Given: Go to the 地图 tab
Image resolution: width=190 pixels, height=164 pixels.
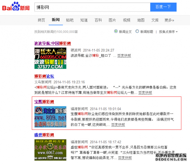Looking at the screenshot, I should click(x=141, y=20).
